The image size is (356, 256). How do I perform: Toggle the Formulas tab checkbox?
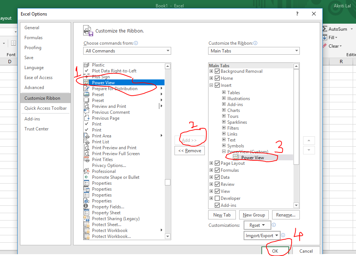(217, 170)
